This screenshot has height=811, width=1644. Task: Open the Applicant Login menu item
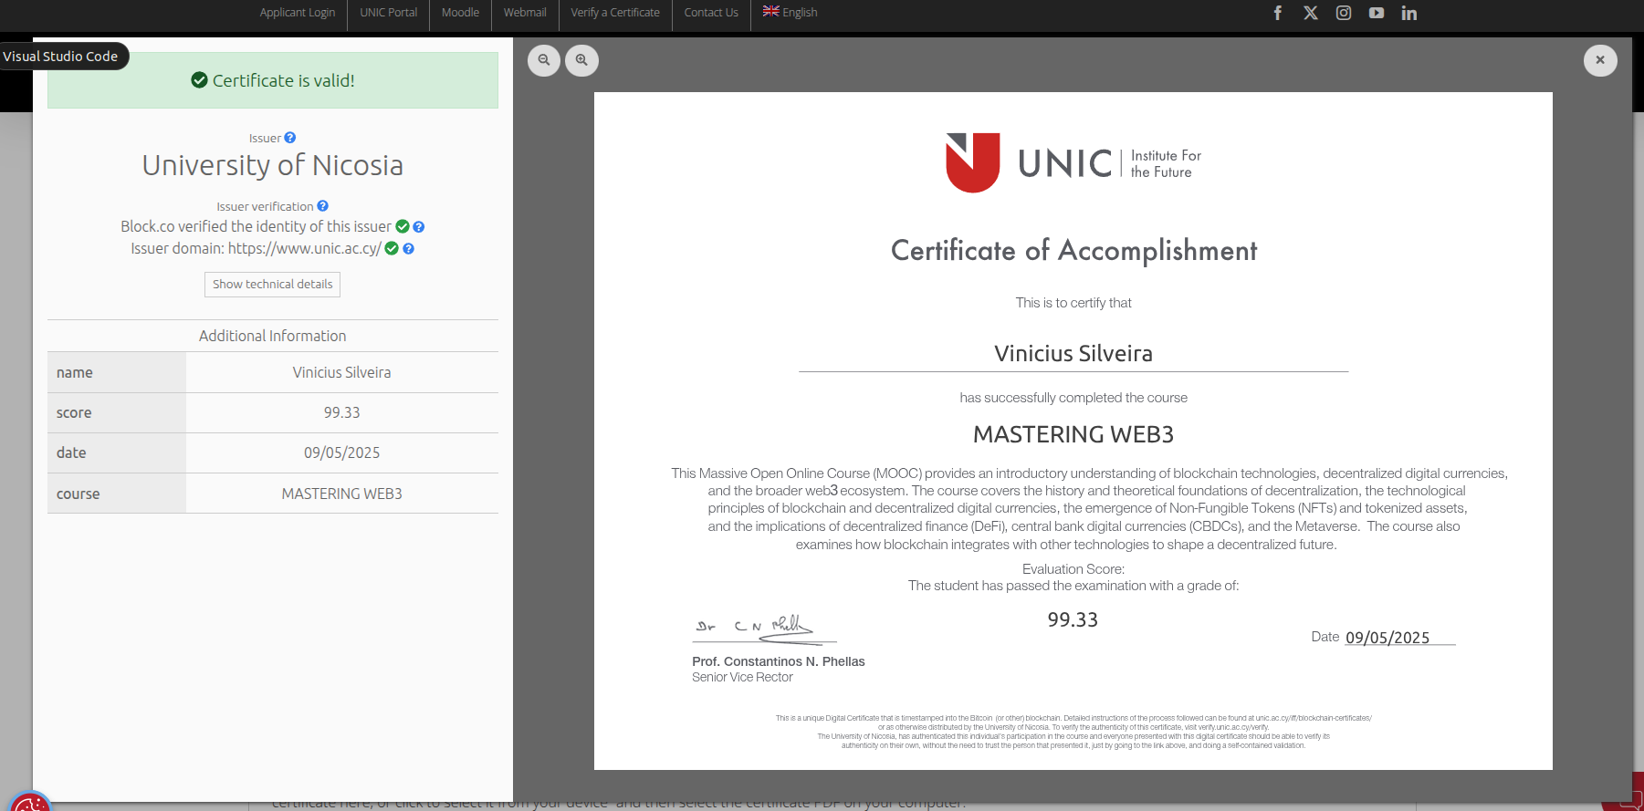click(297, 13)
